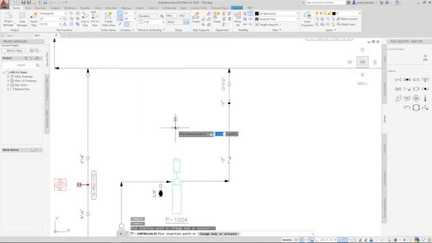The height and width of the screenshot is (243, 432).
Task: Open the pipe spec dropdown (CS150)
Action: pos(49,24)
